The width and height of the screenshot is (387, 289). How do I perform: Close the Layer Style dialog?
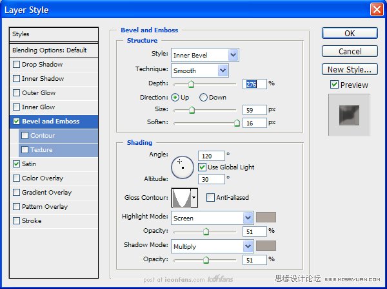[377, 10]
